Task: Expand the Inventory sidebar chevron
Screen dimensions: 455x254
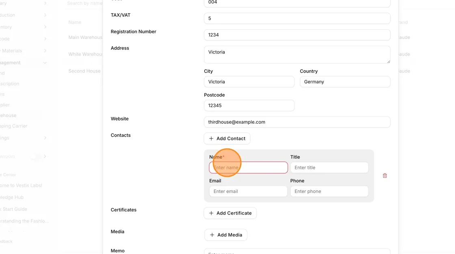Action: (45, 27)
